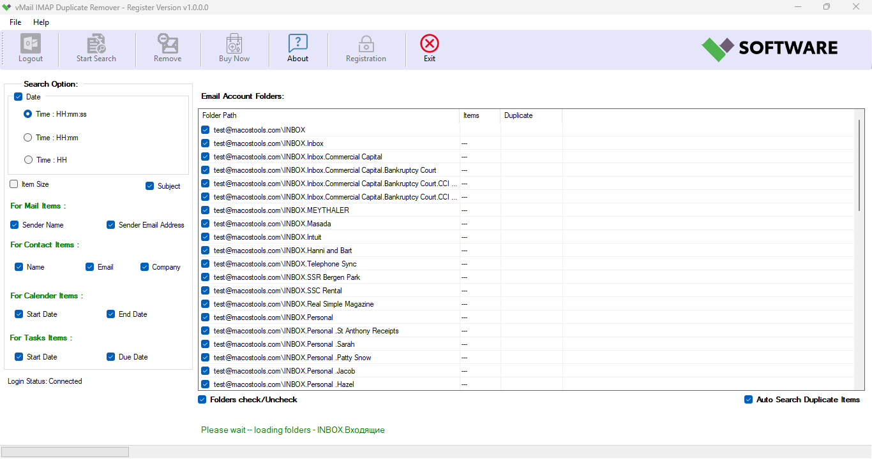
Task: Uncheck the INBOX.Intuit folder checkbox
Action: 206,237
